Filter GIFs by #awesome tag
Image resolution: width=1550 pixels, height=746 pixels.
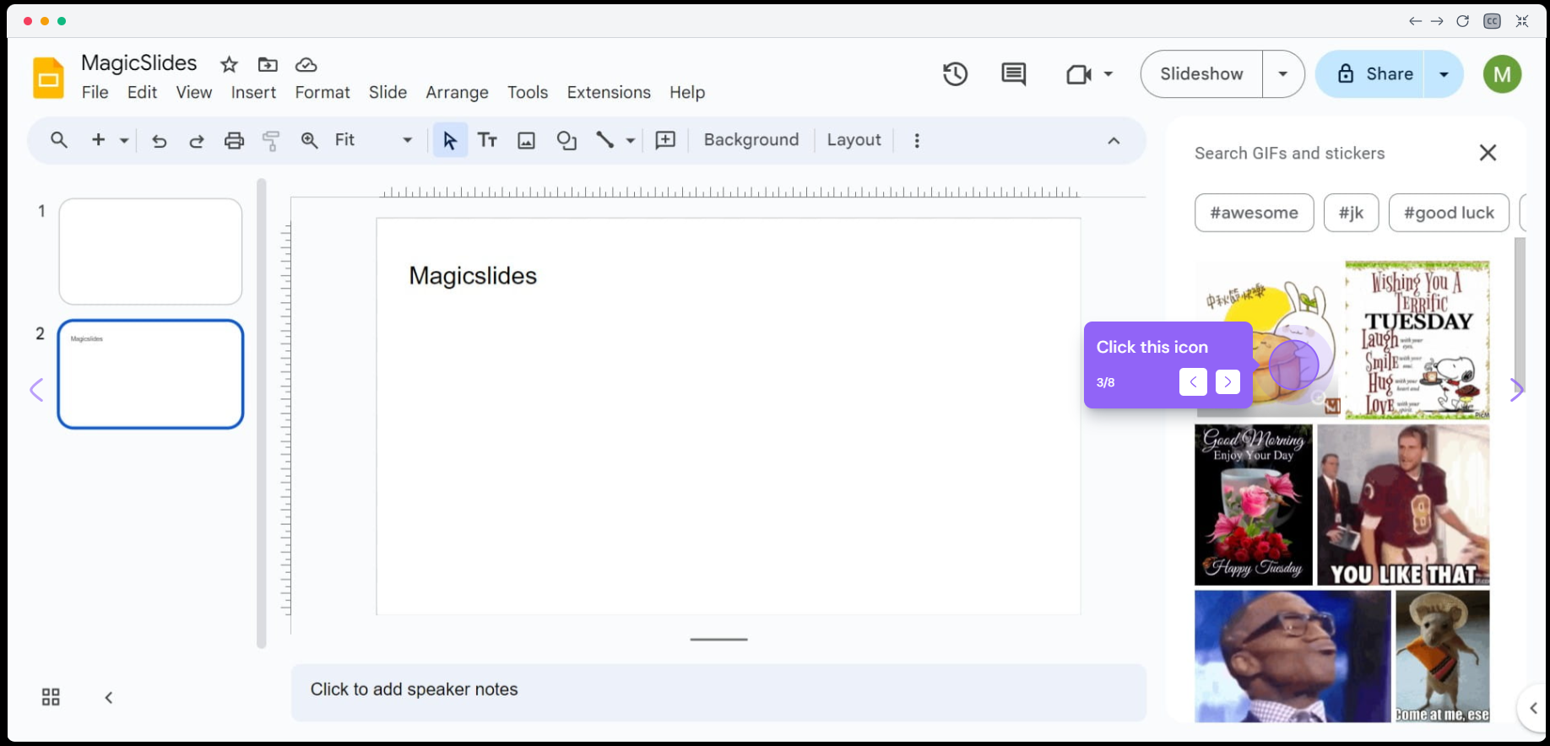[x=1255, y=213]
